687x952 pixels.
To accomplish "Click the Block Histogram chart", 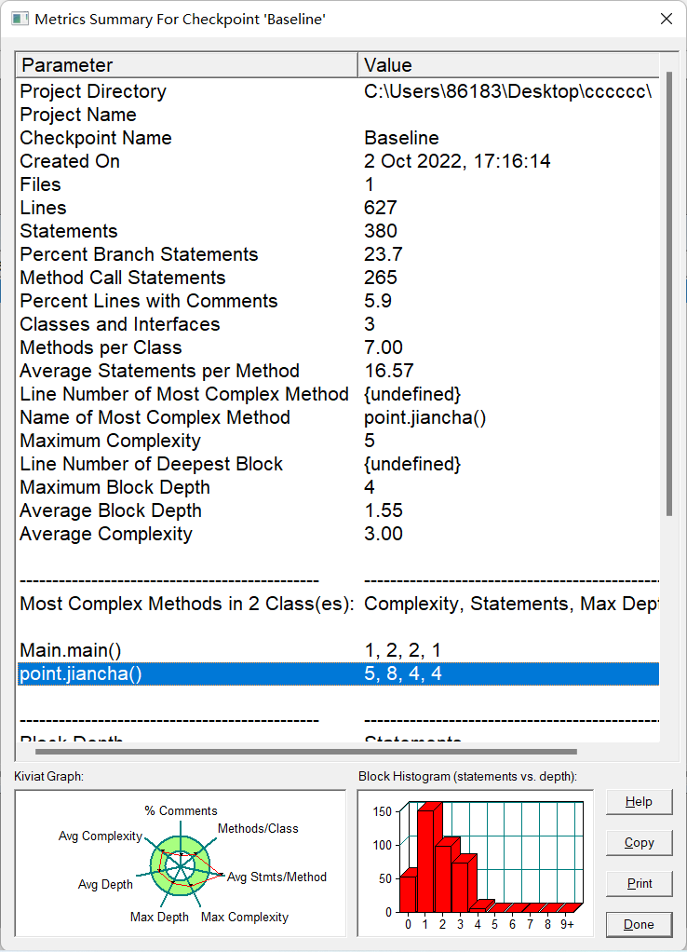I will (475, 863).
